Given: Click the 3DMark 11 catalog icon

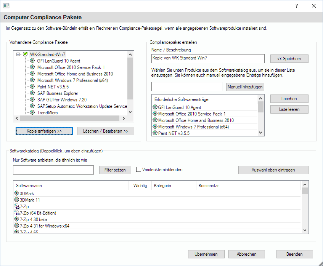Looking at the screenshot, I should point(17,200).
